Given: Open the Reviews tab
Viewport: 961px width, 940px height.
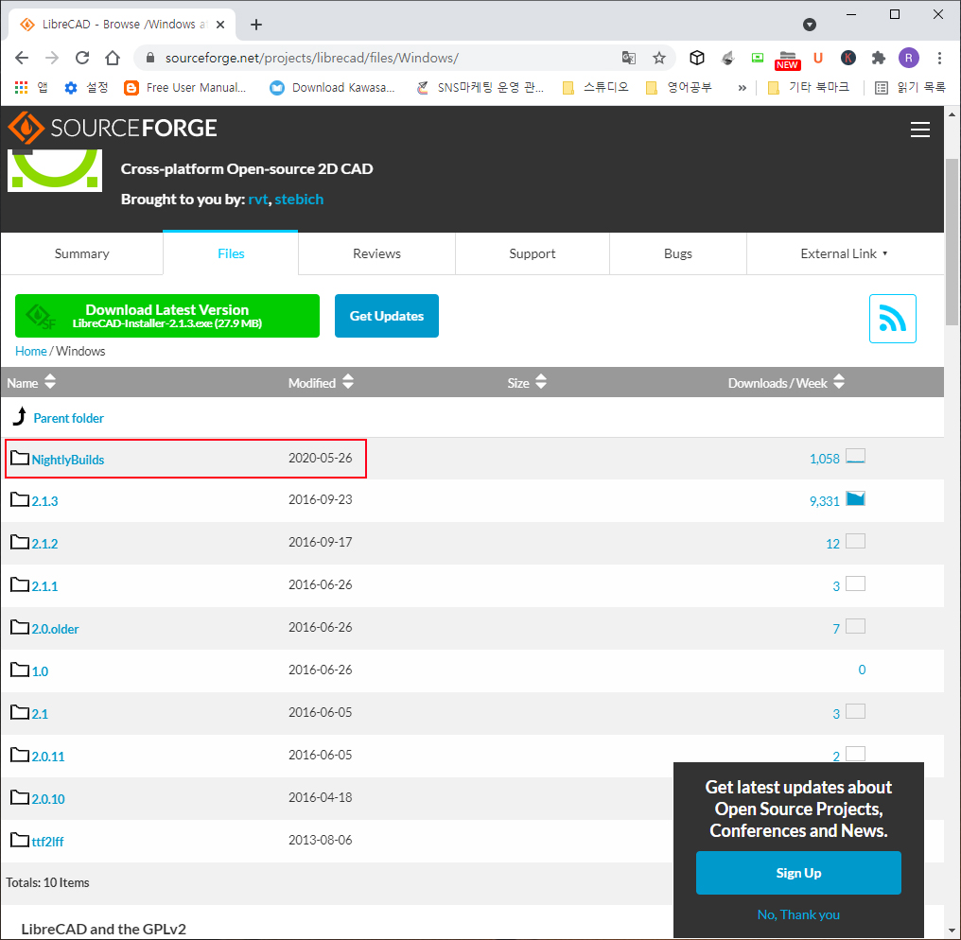Looking at the screenshot, I should tap(376, 253).
